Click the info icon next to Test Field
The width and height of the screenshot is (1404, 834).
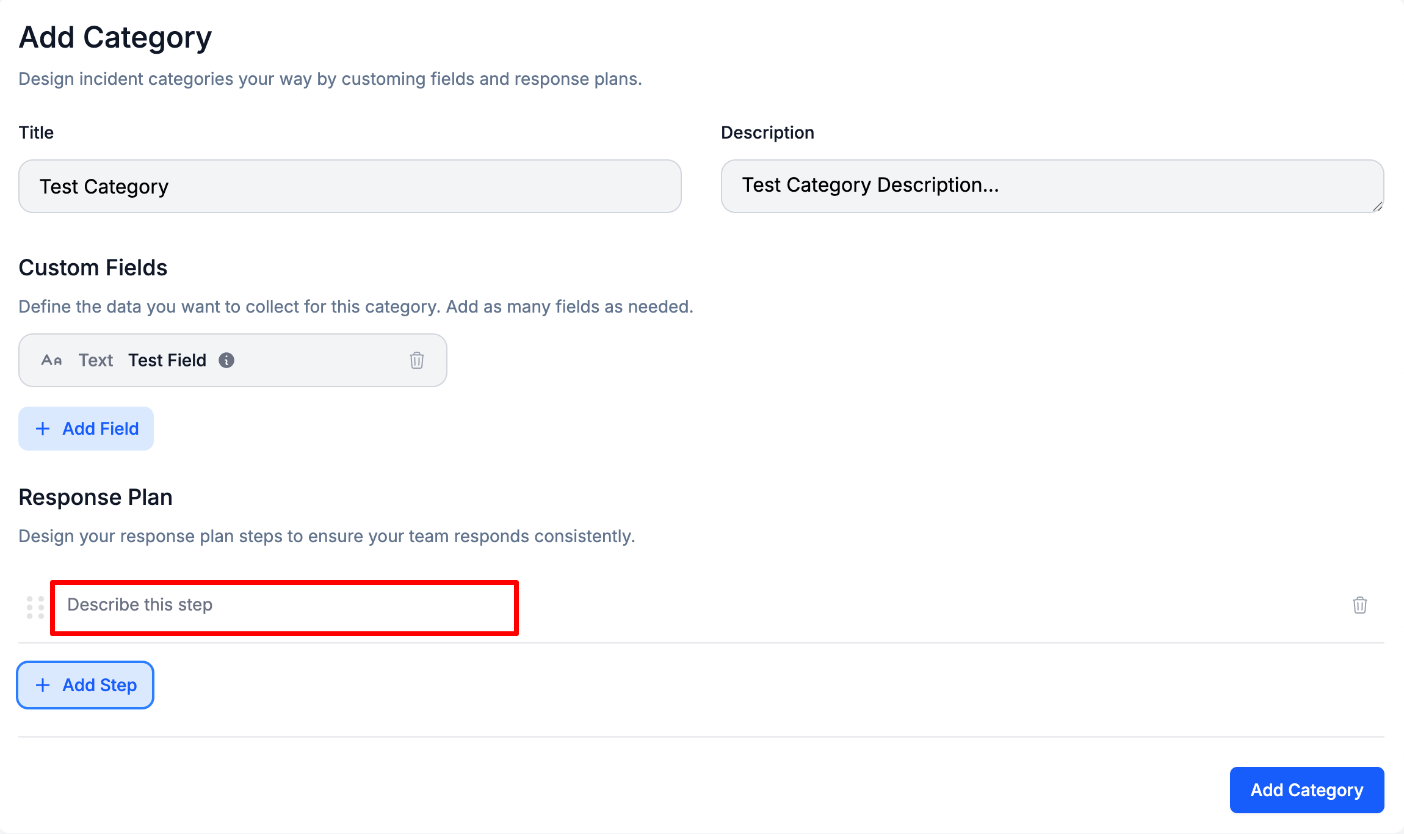click(226, 360)
